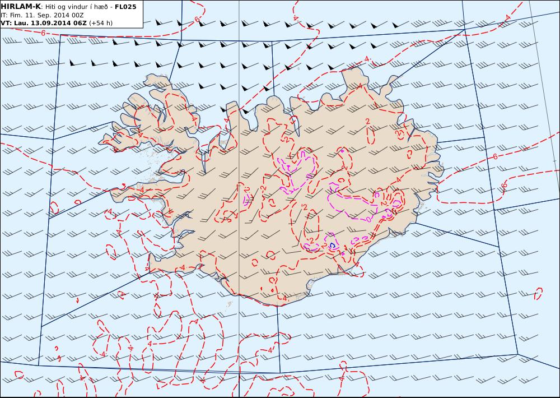
Task: Click the "VT: Lau. 13.09.2014 06Z" valid time
Action: tap(44, 23)
